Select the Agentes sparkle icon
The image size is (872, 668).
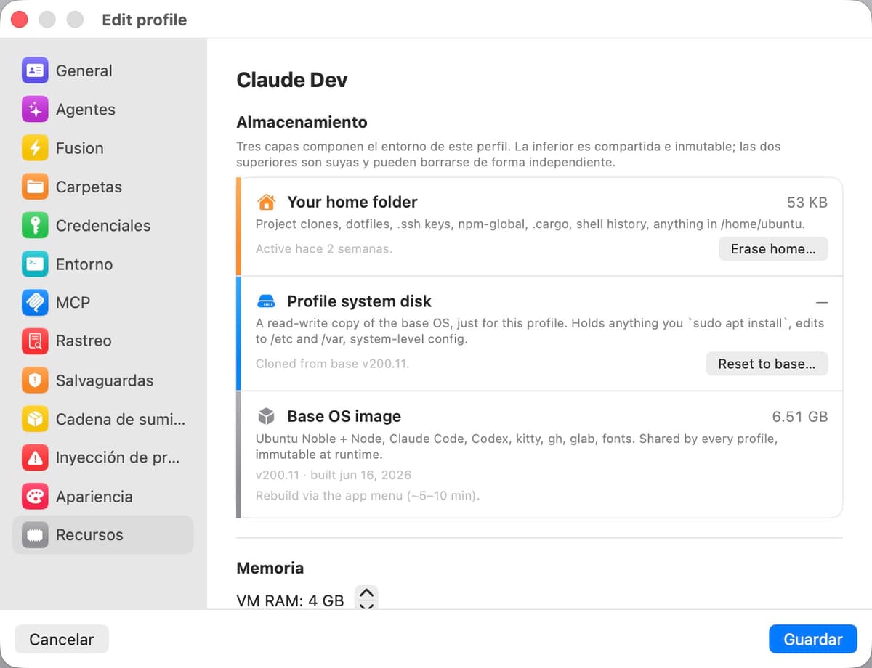pyautogui.click(x=35, y=110)
